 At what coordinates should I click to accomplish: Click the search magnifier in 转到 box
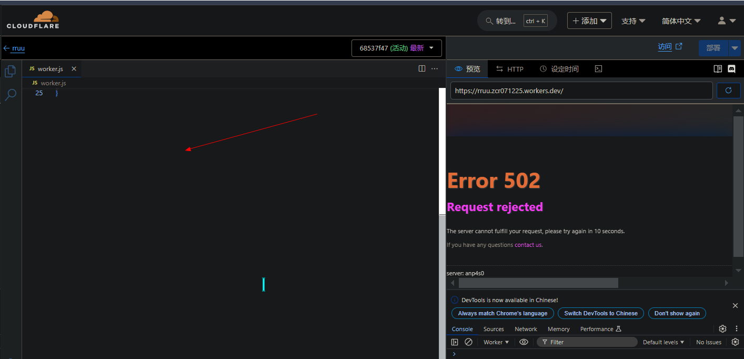pyautogui.click(x=489, y=21)
